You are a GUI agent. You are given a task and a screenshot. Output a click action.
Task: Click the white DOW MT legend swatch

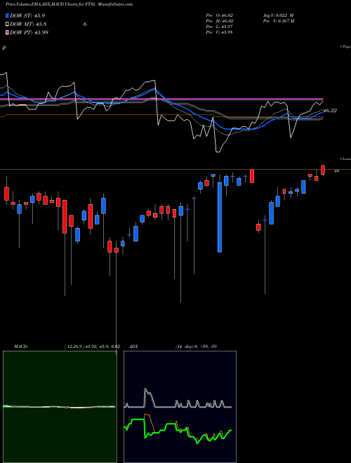pyautogui.click(x=8, y=24)
